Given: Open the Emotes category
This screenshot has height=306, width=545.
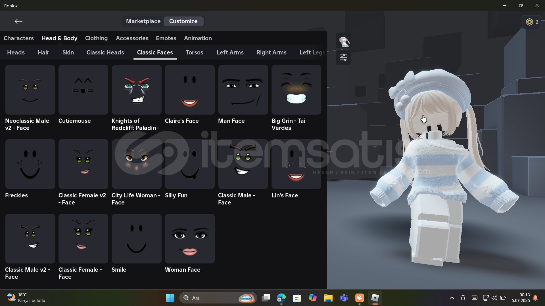Looking at the screenshot, I should point(166,38).
